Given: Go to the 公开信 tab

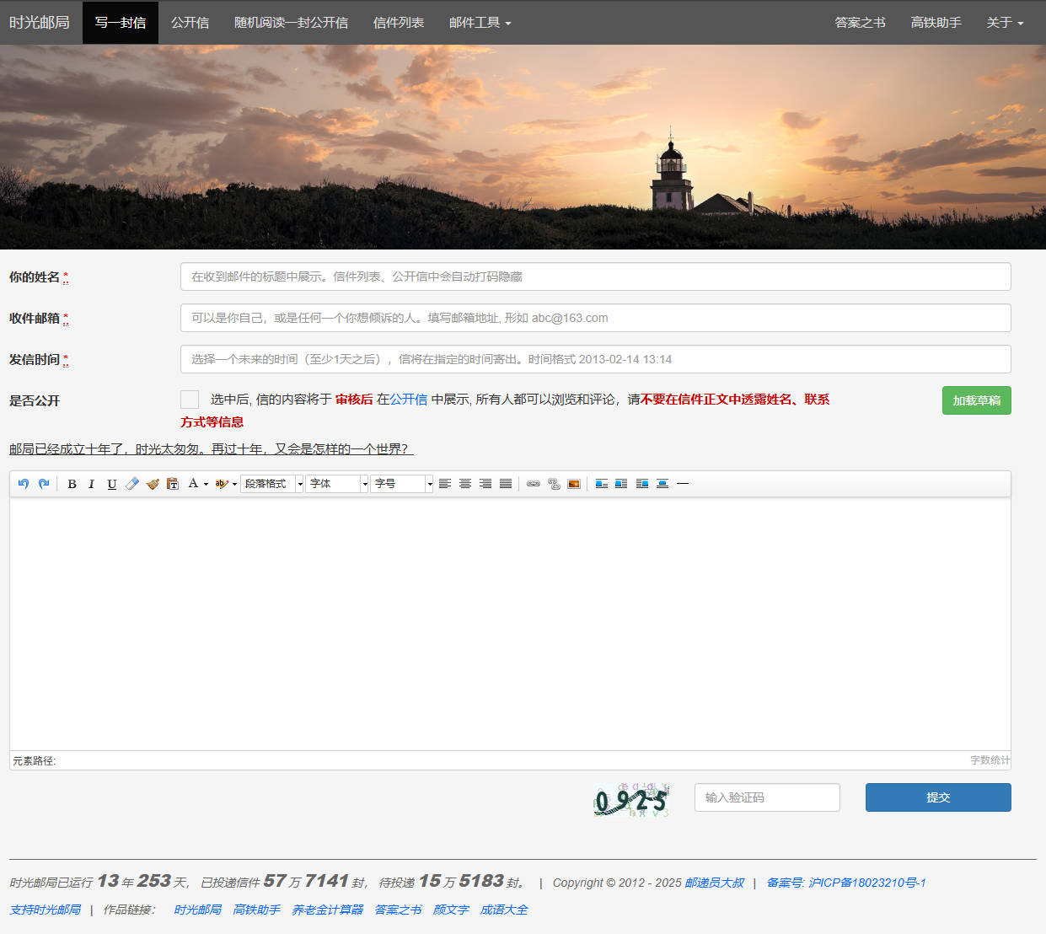Looking at the screenshot, I should pyautogui.click(x=190, y=23).
